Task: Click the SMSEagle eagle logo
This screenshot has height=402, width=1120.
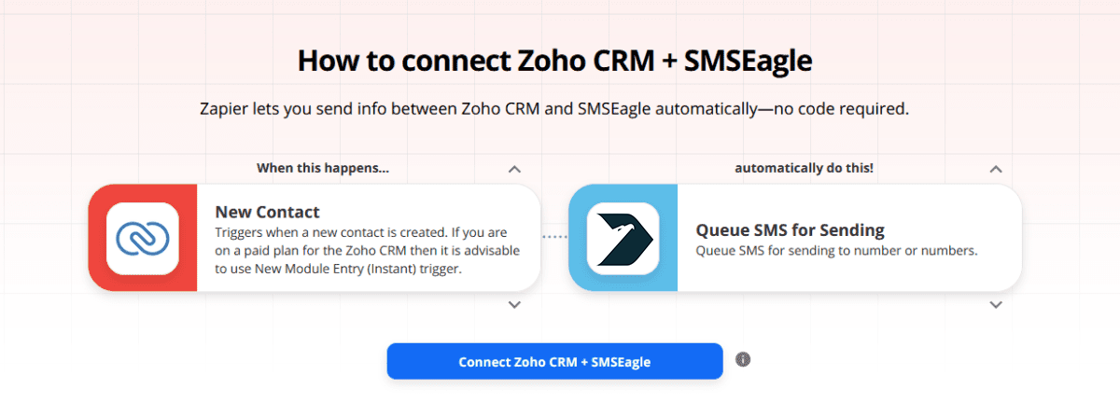Action: [623, 238]
